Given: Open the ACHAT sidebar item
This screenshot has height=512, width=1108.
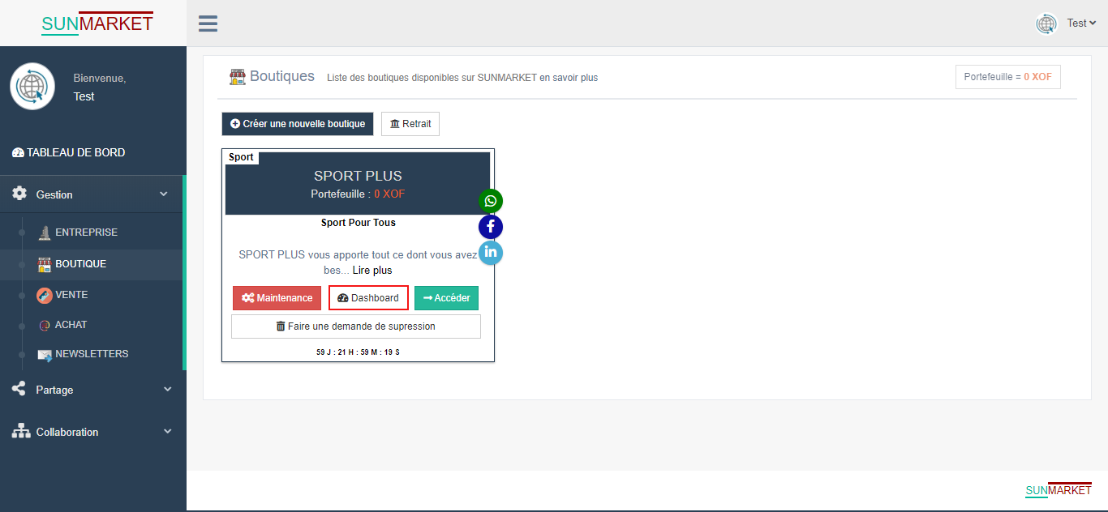Looking at the screenshot, I should [71, 325].
